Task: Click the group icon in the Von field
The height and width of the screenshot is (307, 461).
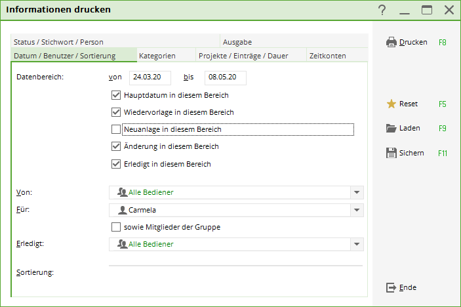Action: point(123,192)
